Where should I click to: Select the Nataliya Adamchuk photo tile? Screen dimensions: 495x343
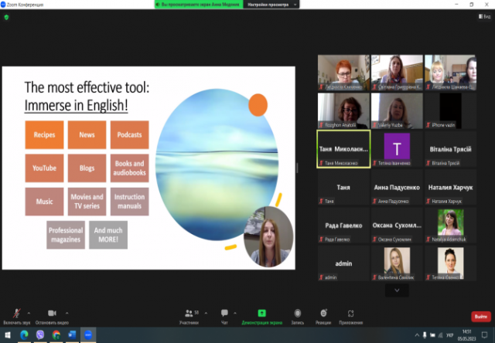pos(450,225)
